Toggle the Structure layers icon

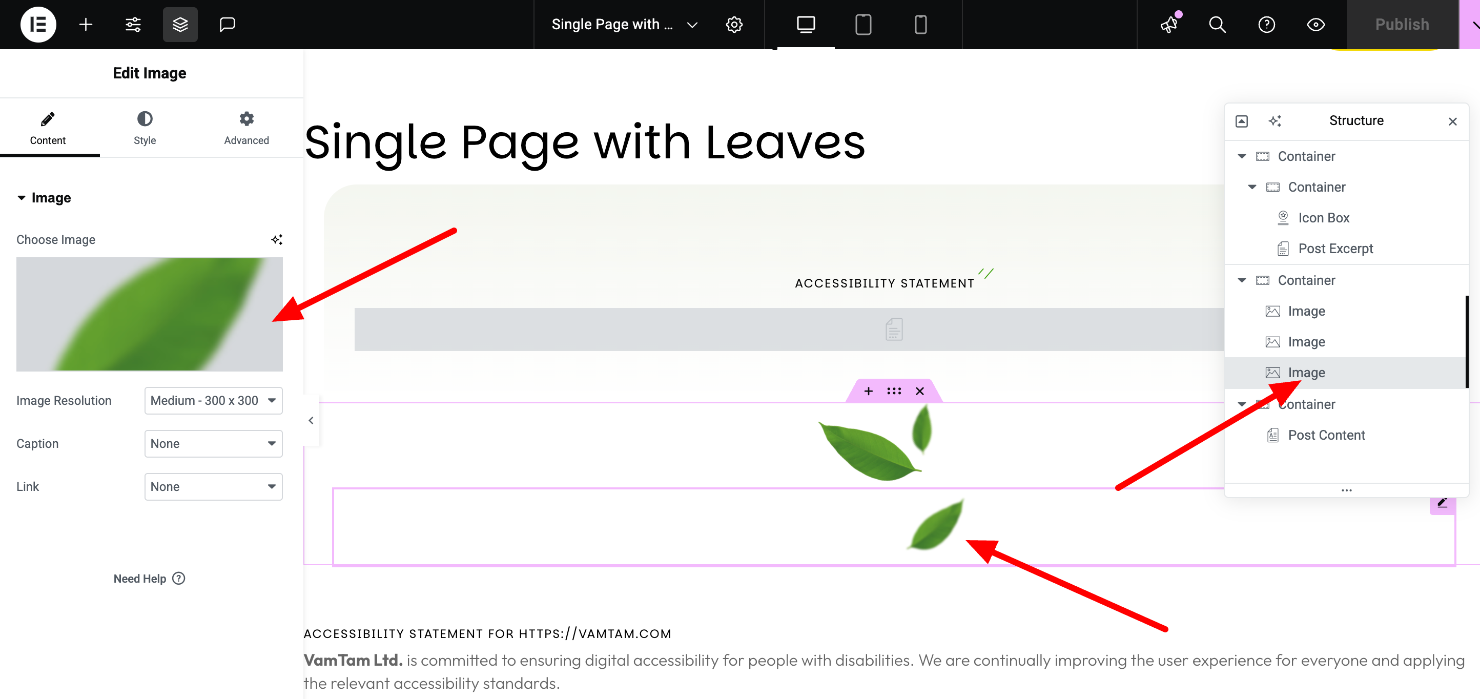180,24
